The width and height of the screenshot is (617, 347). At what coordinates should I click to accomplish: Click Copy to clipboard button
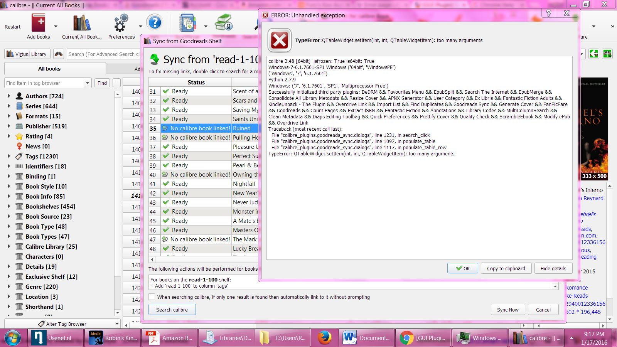506,268
